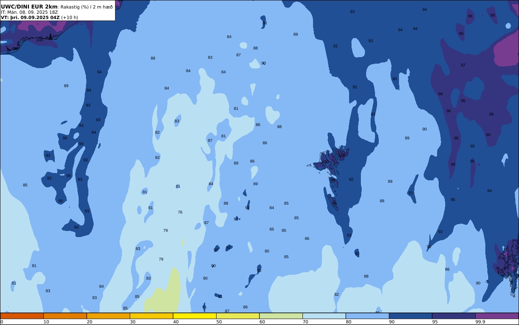Click the orange 10–20 legend swatch
The width and height of the screenshot is (519, 325).
(x=65, y=316)
